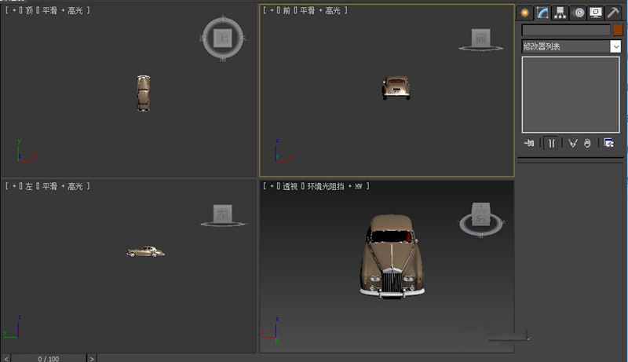The width and height of the screenshot is (628, 362).
Task: Click the 左 face of Left ViewCube
Action: (x=223, y=214)
